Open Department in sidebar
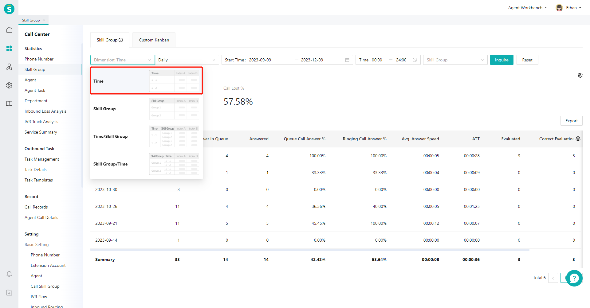The height and width of the screenshot is (308, 590). click(36, 101)
